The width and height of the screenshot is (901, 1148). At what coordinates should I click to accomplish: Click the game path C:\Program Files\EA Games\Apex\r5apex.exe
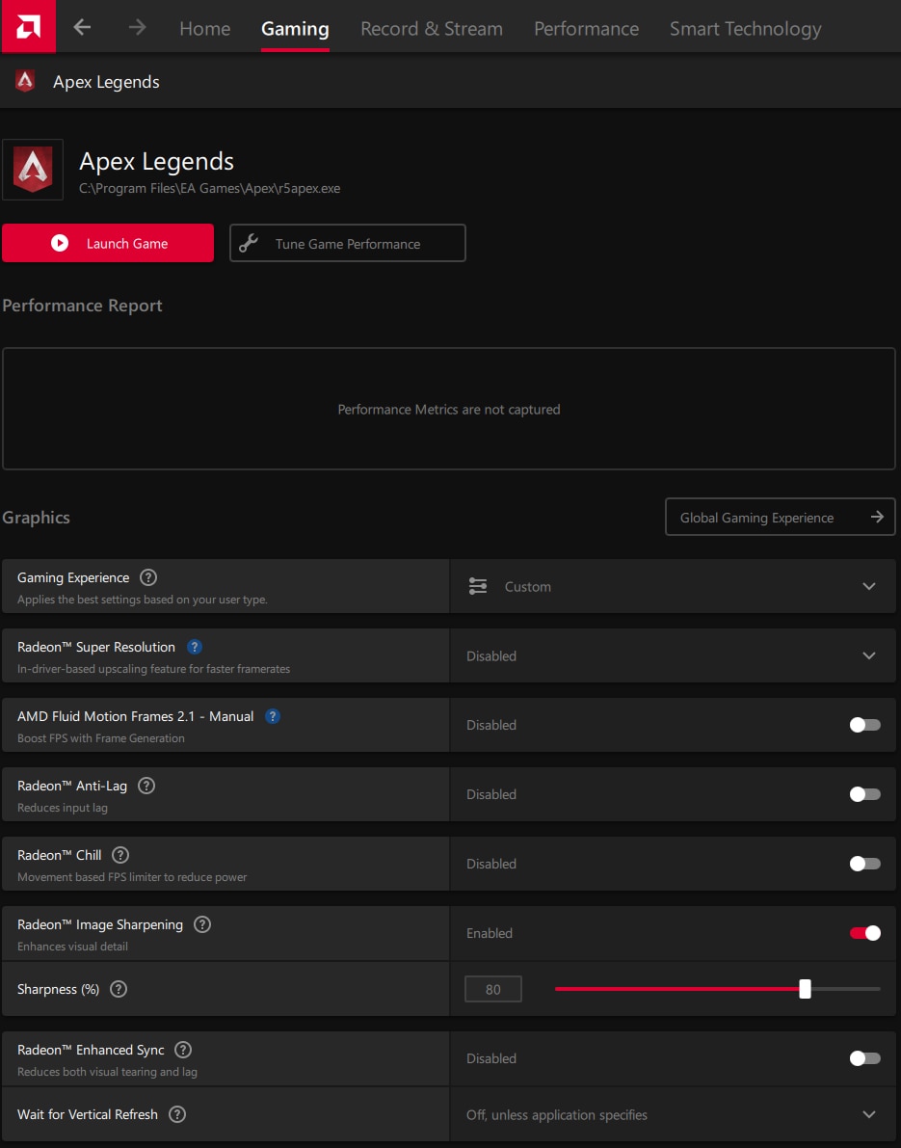tap(209, 188)
